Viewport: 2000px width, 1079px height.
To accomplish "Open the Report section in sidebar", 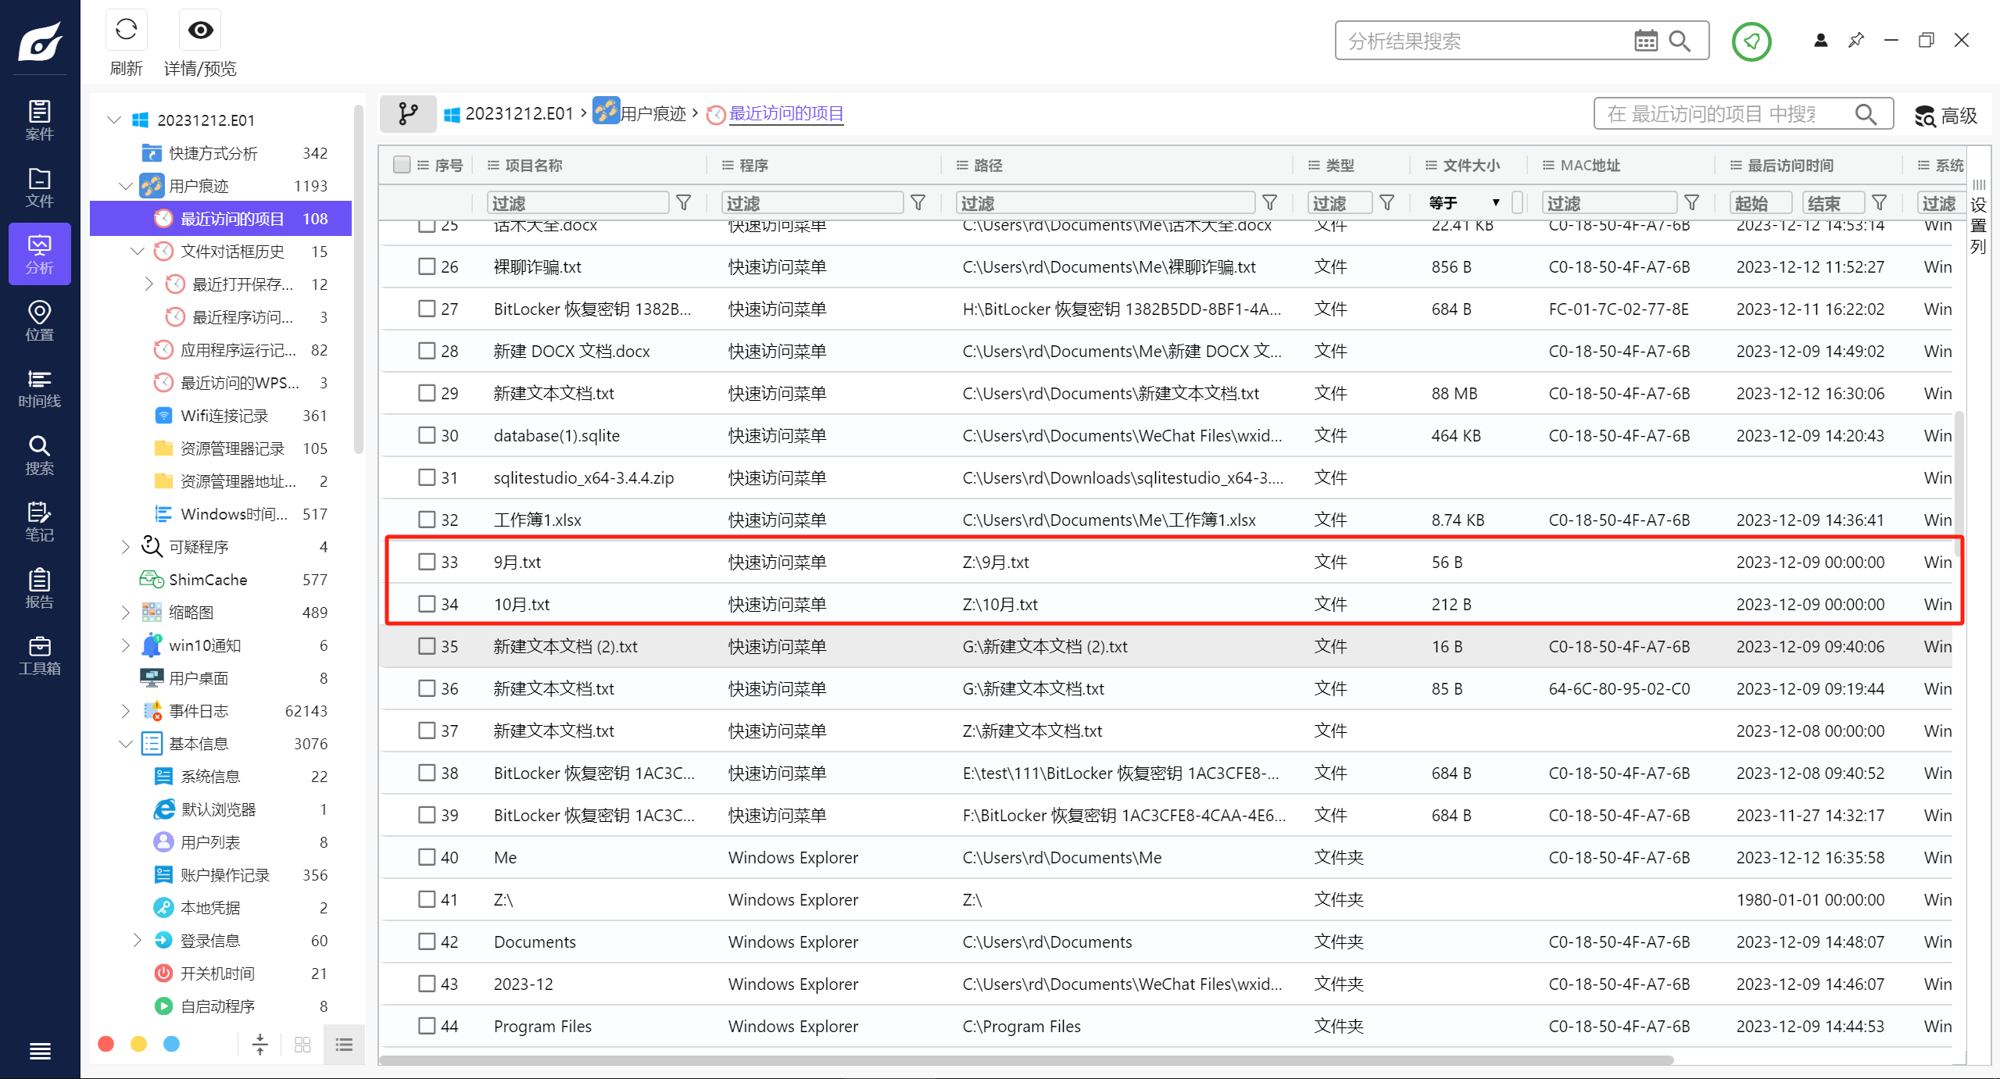I will click(39, 588).
